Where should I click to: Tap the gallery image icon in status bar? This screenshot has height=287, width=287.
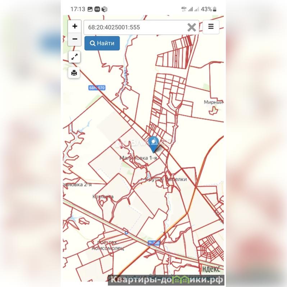click(90, 9)
